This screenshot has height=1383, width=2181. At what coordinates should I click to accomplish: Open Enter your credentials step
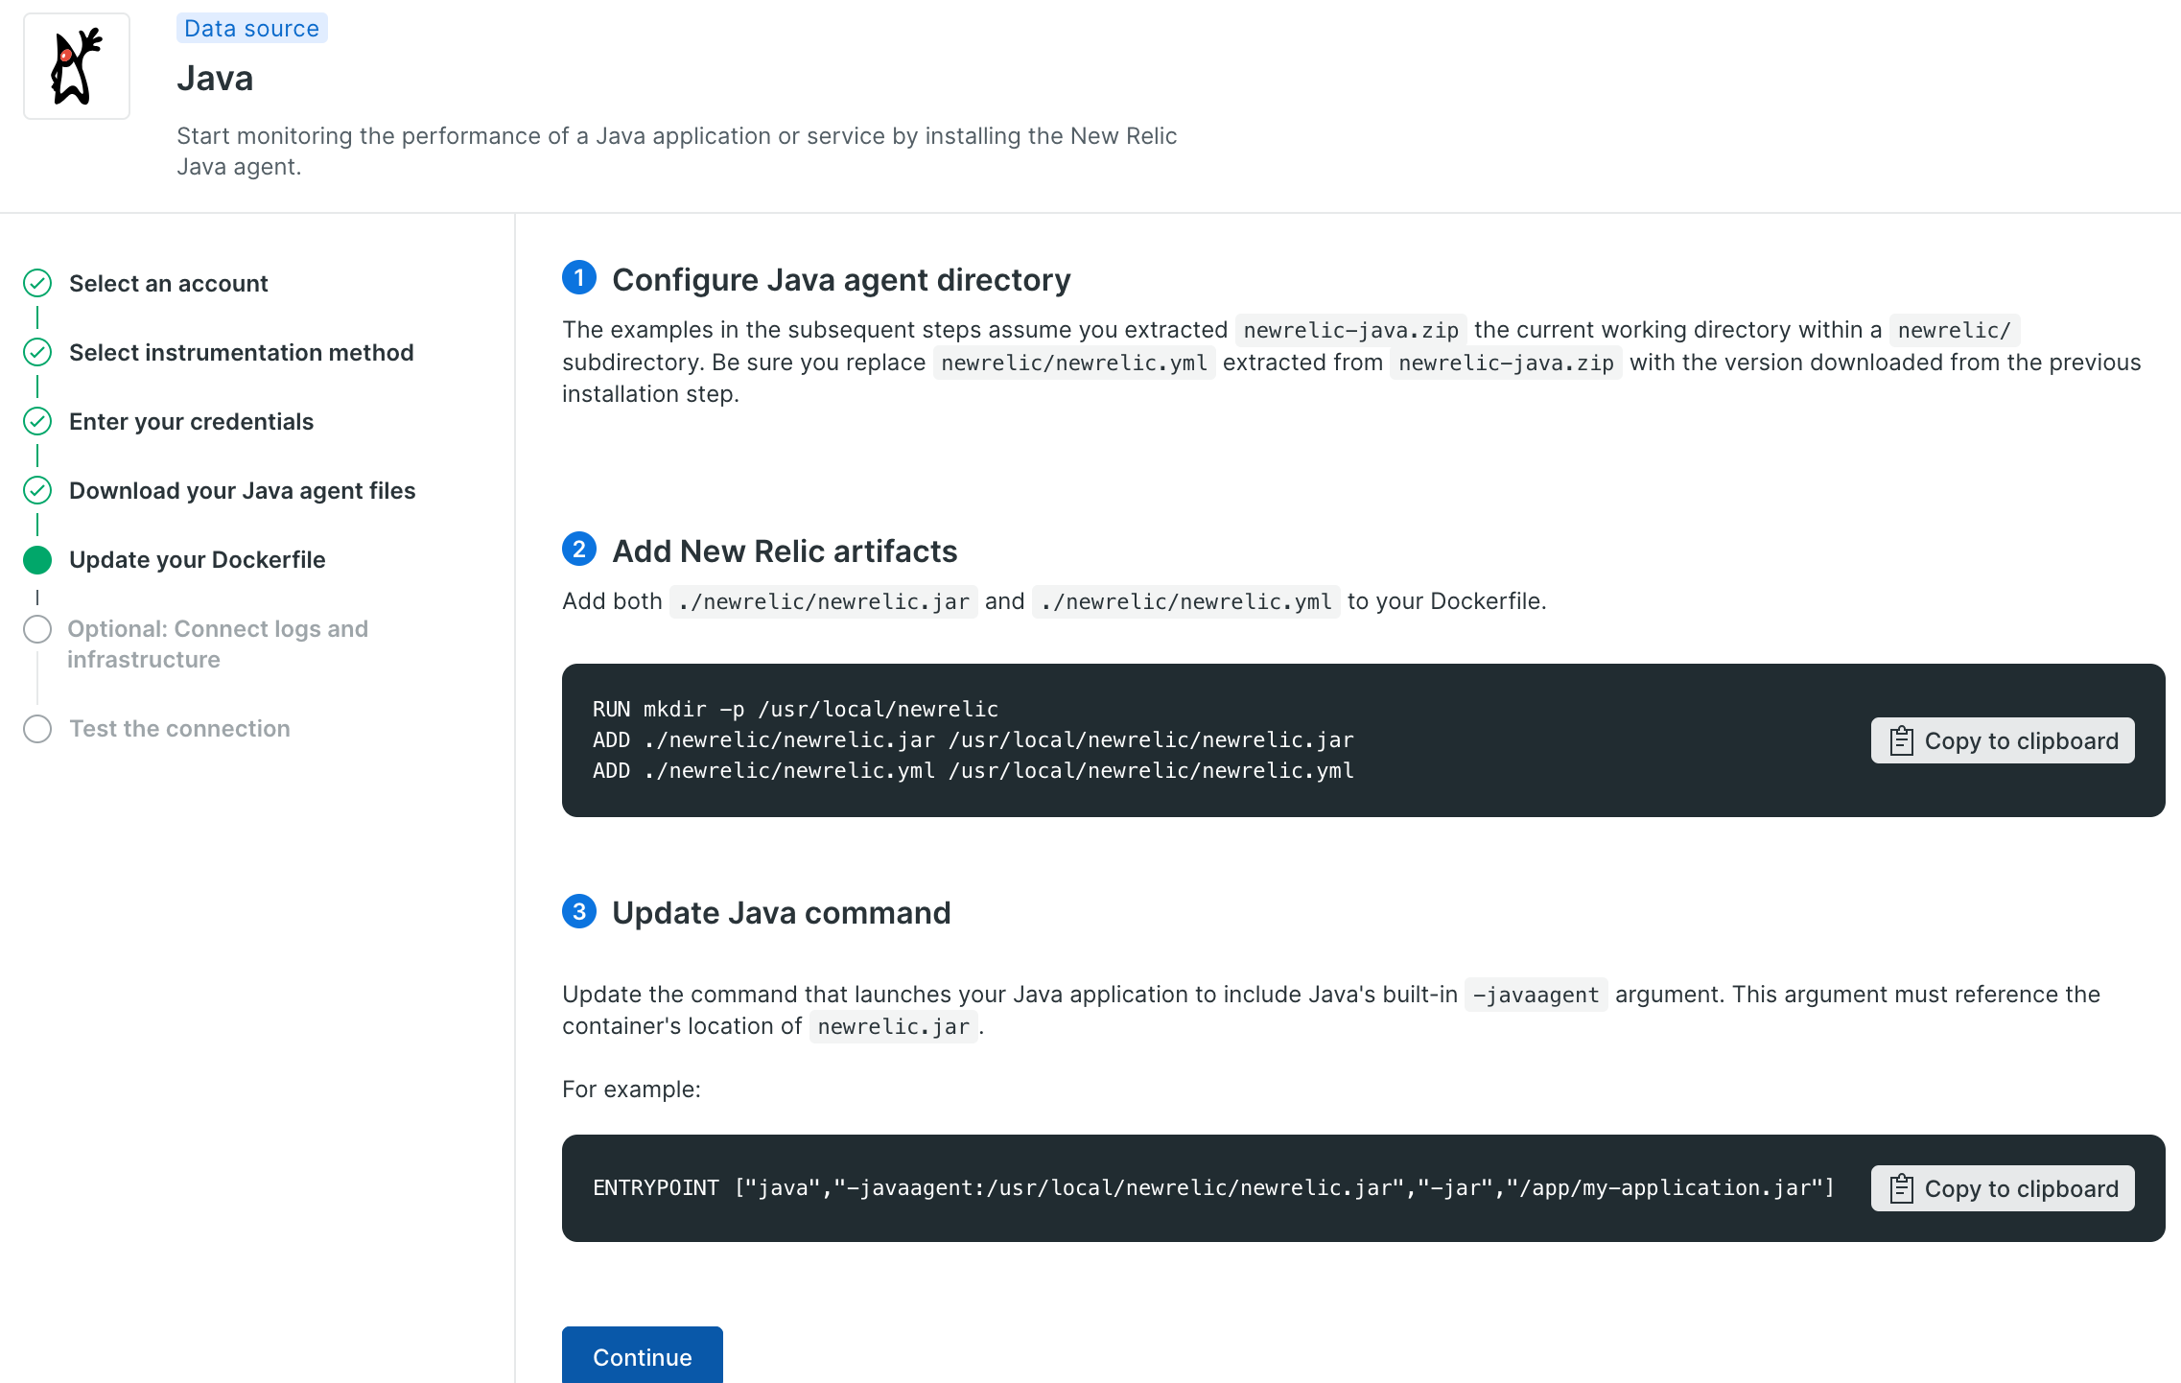(x=191, y=421)
